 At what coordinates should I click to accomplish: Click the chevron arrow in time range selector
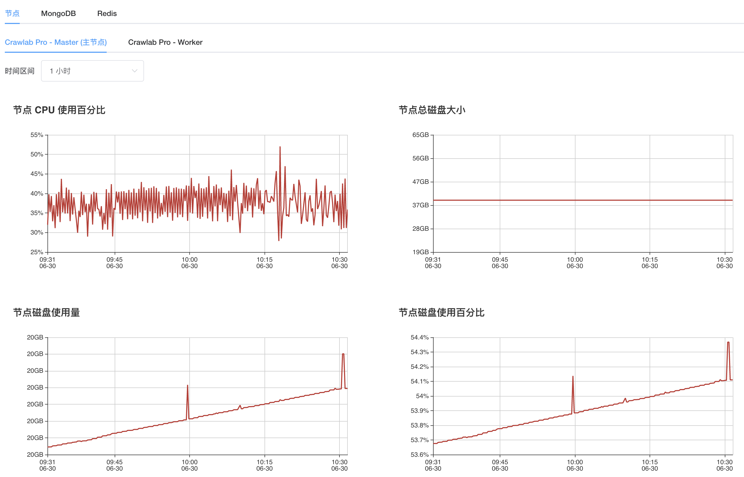(134, 71)
